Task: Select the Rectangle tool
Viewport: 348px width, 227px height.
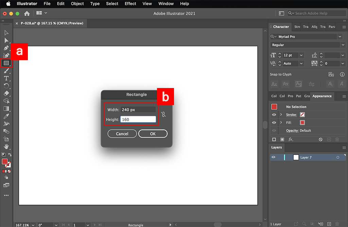Action: [6, 63]
